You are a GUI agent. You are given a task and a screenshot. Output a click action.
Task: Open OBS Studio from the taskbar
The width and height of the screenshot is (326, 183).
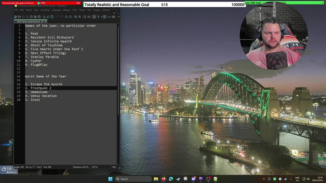coord(208,179)
